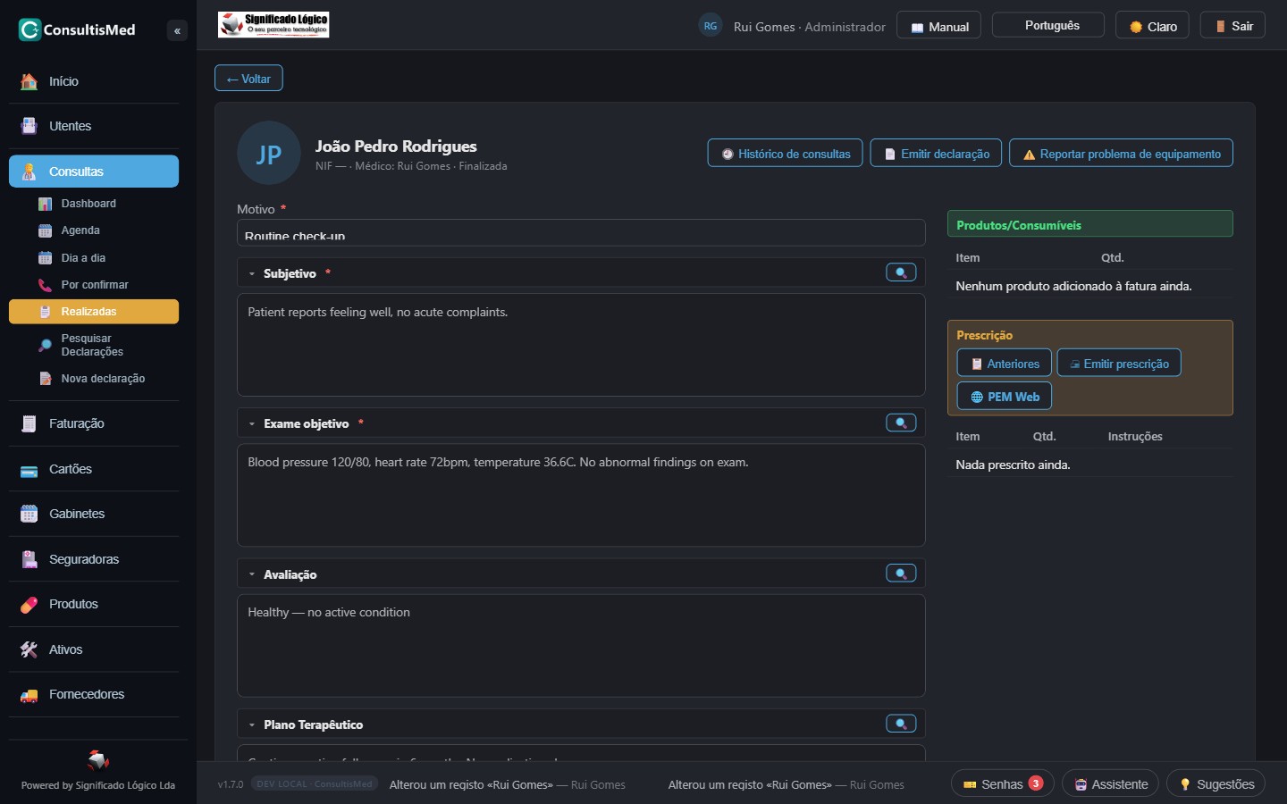Click the Agenda calendar icon
This screenshot has width=1287, height=804.
click(46, 230)
